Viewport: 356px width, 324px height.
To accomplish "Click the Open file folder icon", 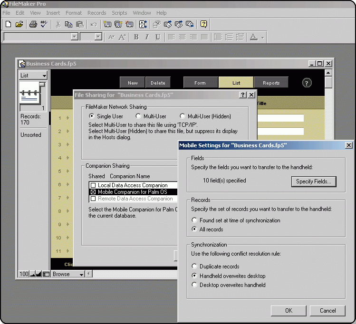I will click(x=19, y=24).
